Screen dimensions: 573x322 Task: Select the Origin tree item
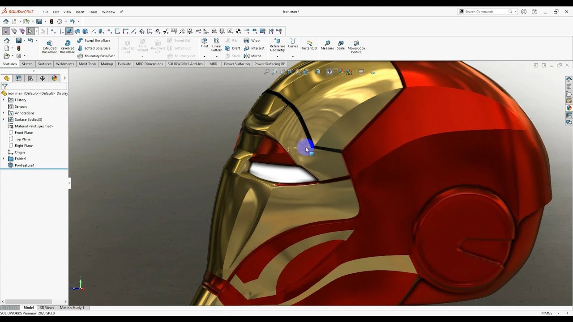click(20, 153)
